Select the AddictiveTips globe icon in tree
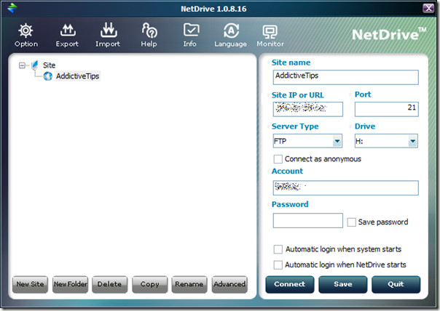The height and width of the screenshot is (311, 440). (47, 76)
